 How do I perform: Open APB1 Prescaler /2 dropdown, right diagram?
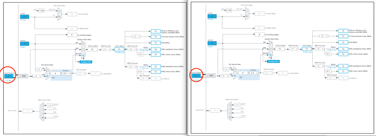pyautogui.click(x=319, y=49)
